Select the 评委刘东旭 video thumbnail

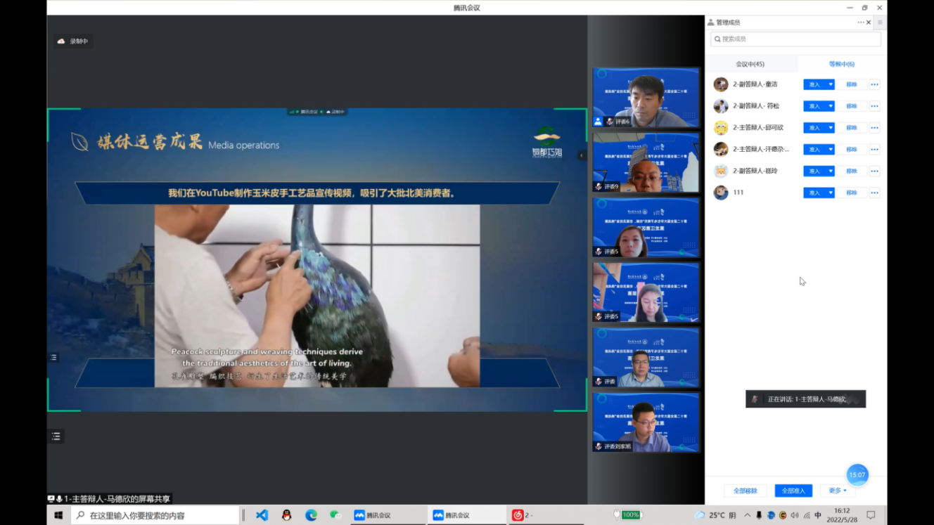coord(646,422)
